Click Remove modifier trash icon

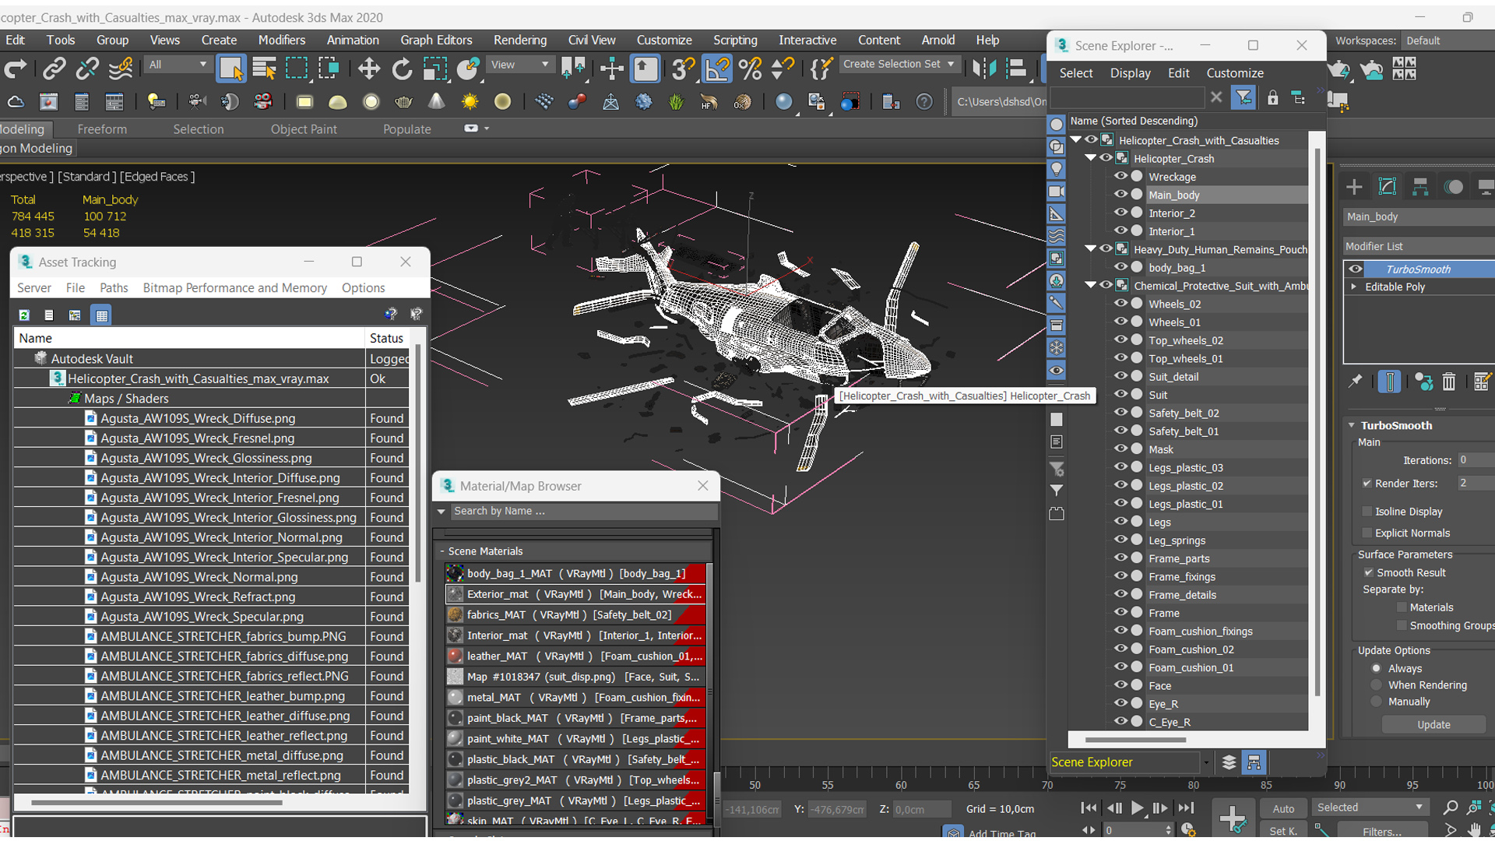coord(1448,382)
